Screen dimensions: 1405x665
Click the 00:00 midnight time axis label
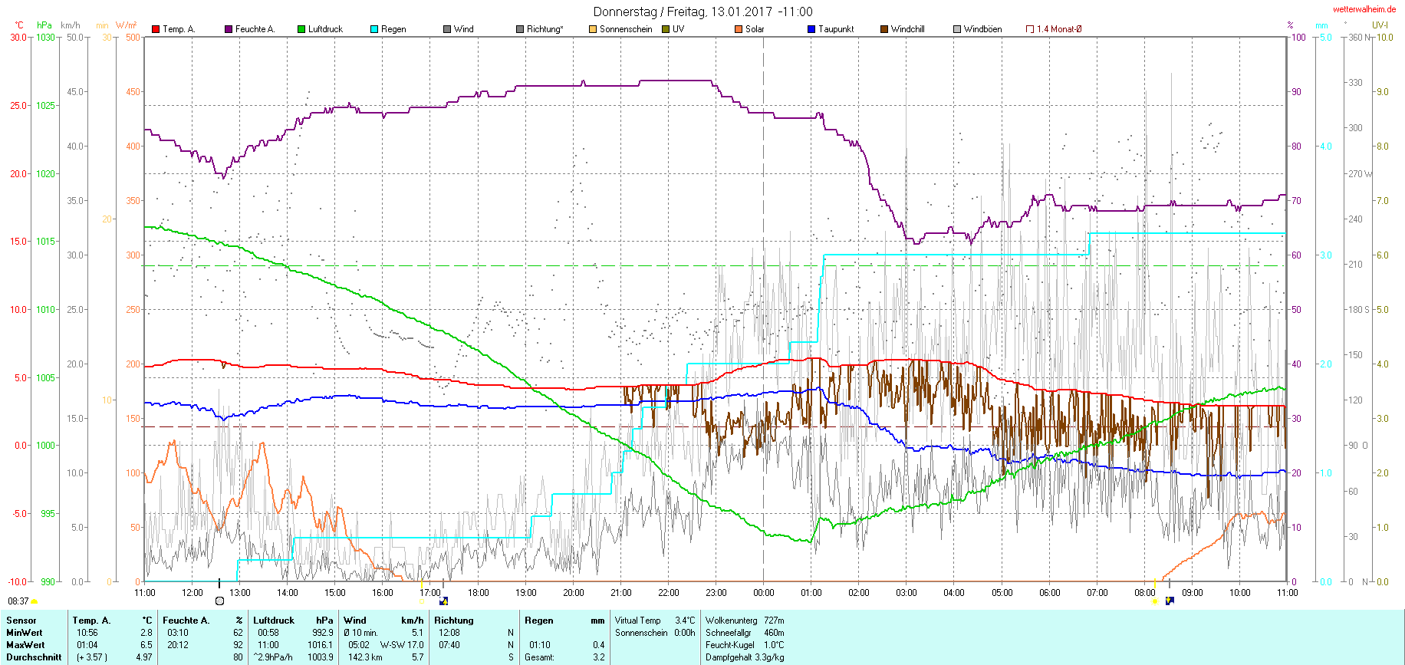pos(763,592)
